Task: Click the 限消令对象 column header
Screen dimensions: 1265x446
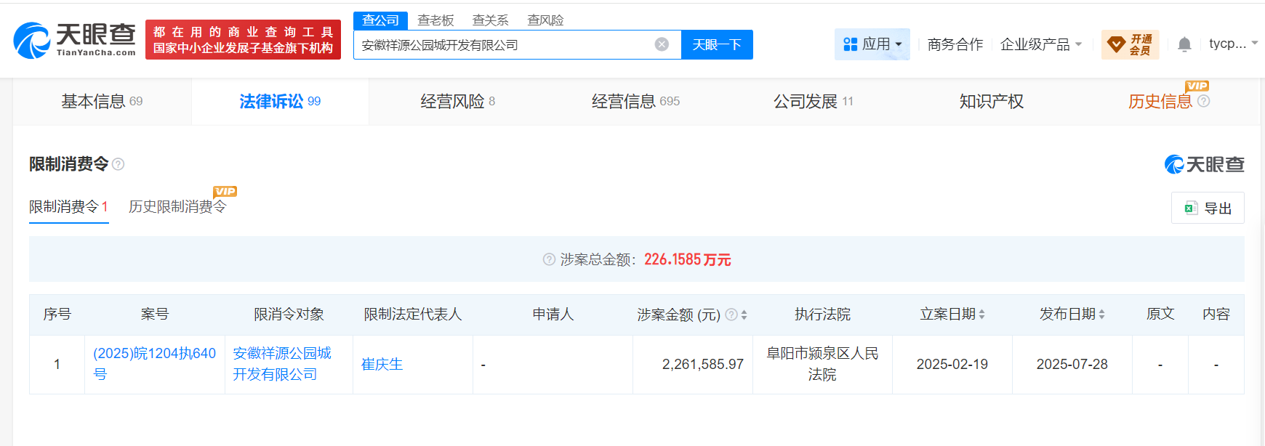Action: click(289, 314)
